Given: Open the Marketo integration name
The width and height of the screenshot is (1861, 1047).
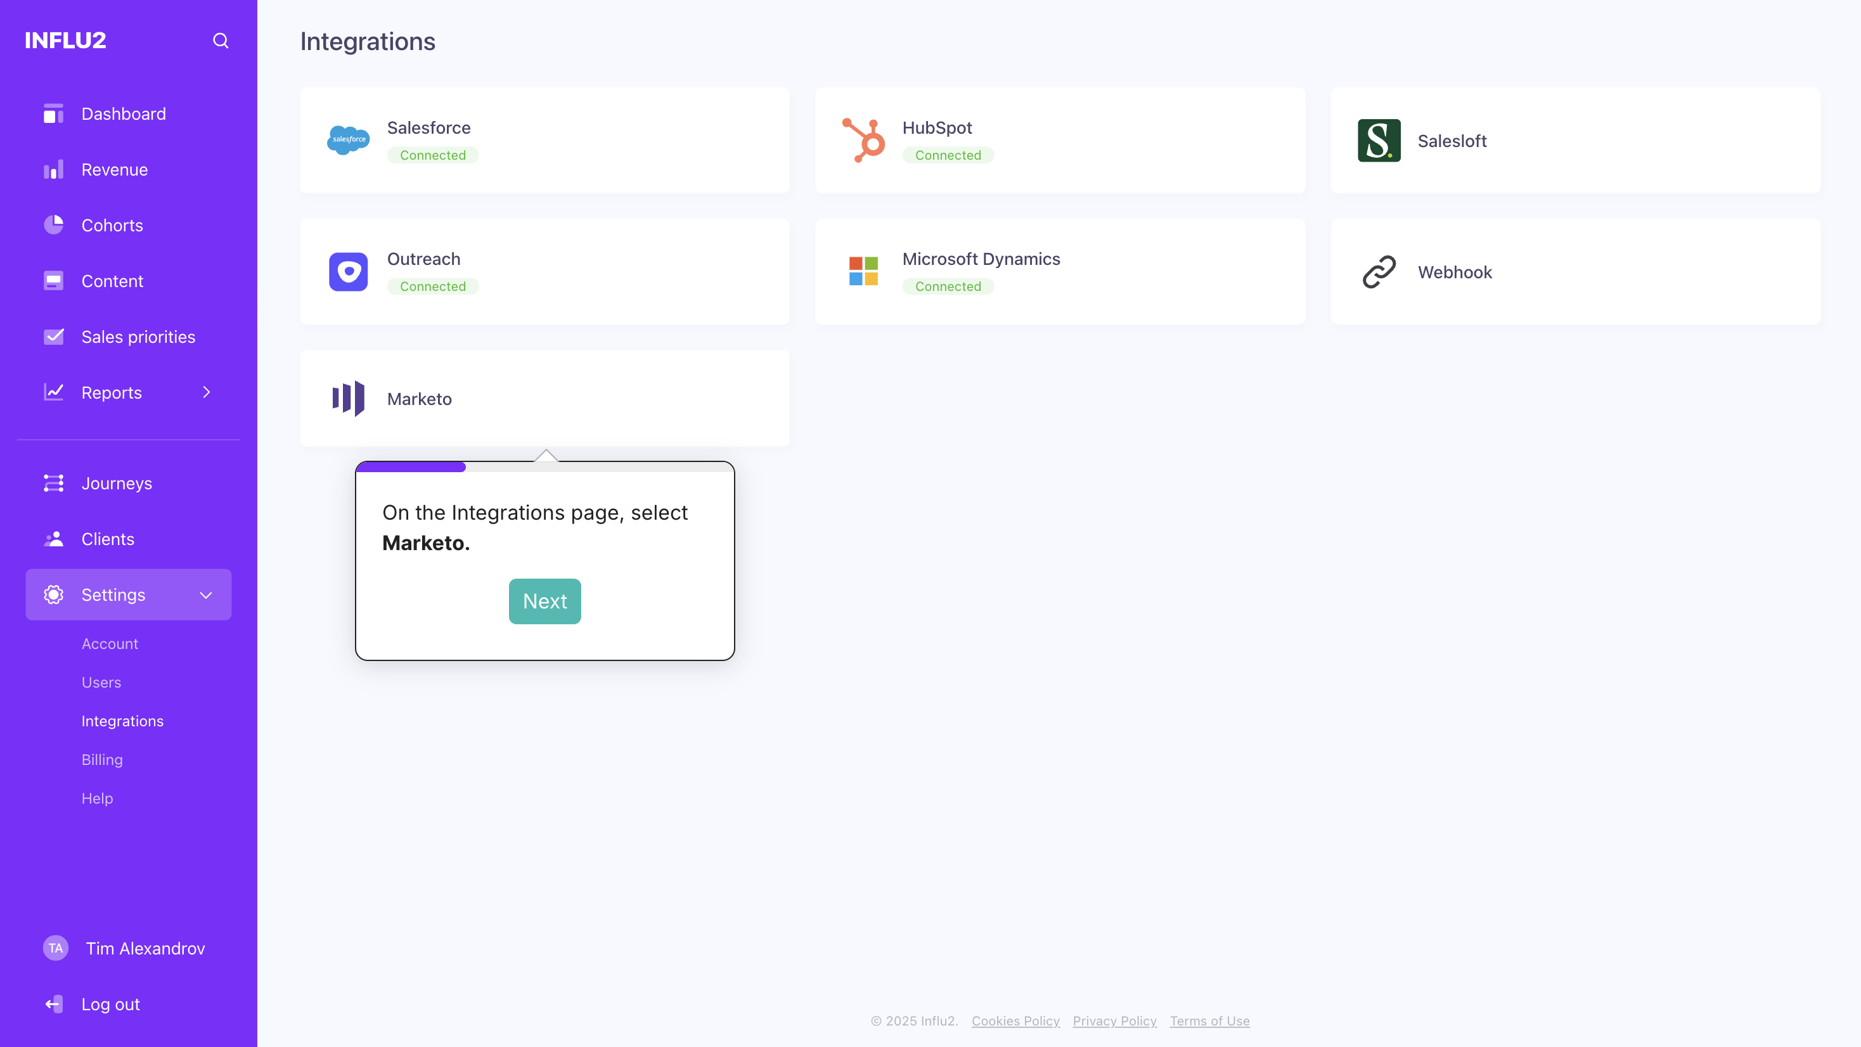Looking at the screenshot, I should pos(419,399).
